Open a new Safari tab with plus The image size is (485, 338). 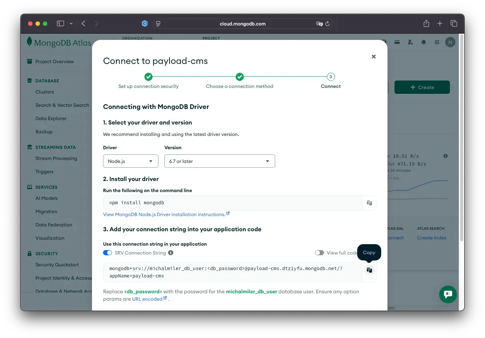pyautogui.click(x=440, y=23)
